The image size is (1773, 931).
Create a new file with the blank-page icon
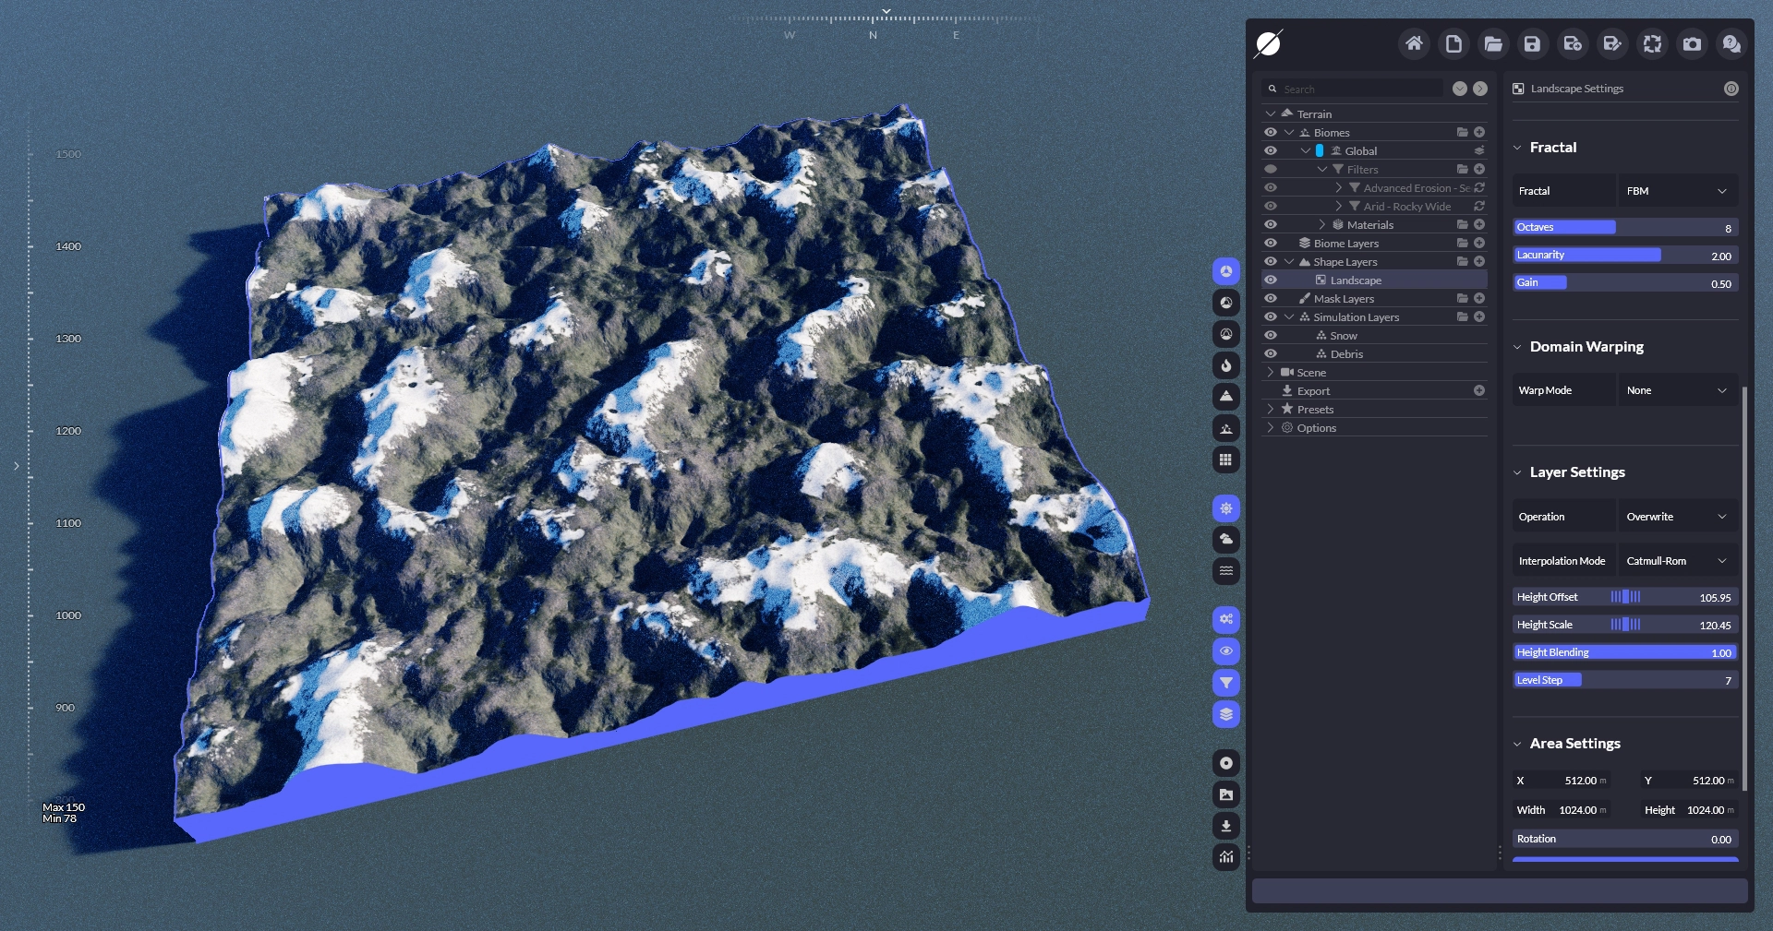pos(1453,44)
